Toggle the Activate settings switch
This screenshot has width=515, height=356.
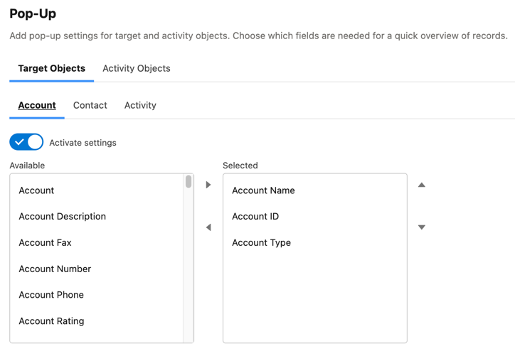click(x=26, y=142)
